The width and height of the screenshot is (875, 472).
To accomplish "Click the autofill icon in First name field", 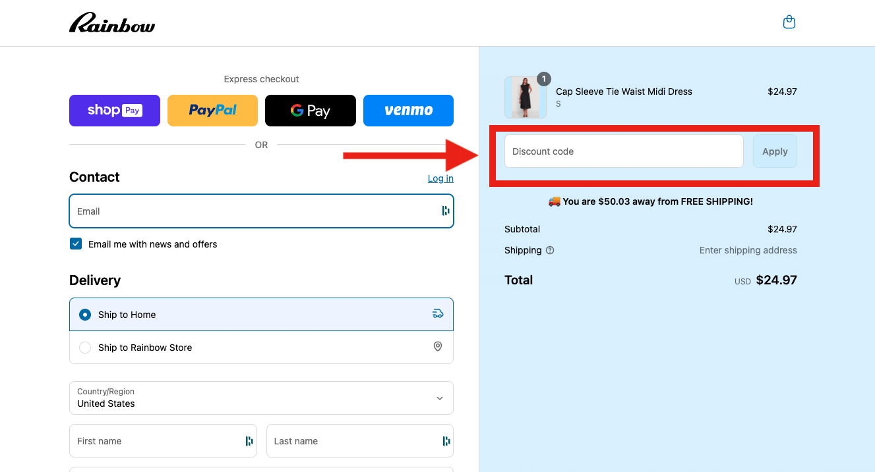I will pyautogui.click(x=249, y=441).
